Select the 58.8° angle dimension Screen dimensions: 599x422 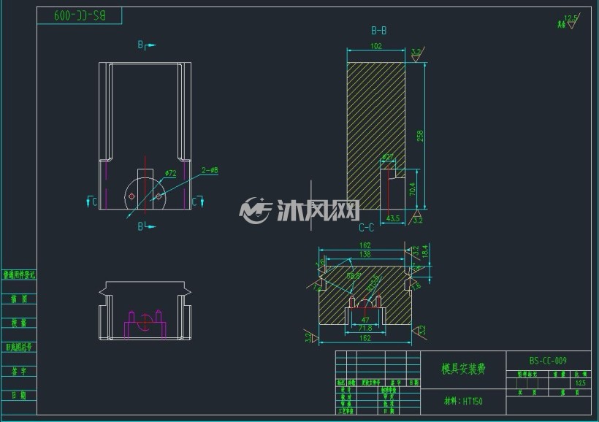(354, 275)
